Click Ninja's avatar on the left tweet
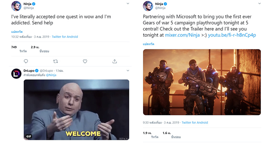 tap(16, 6)
